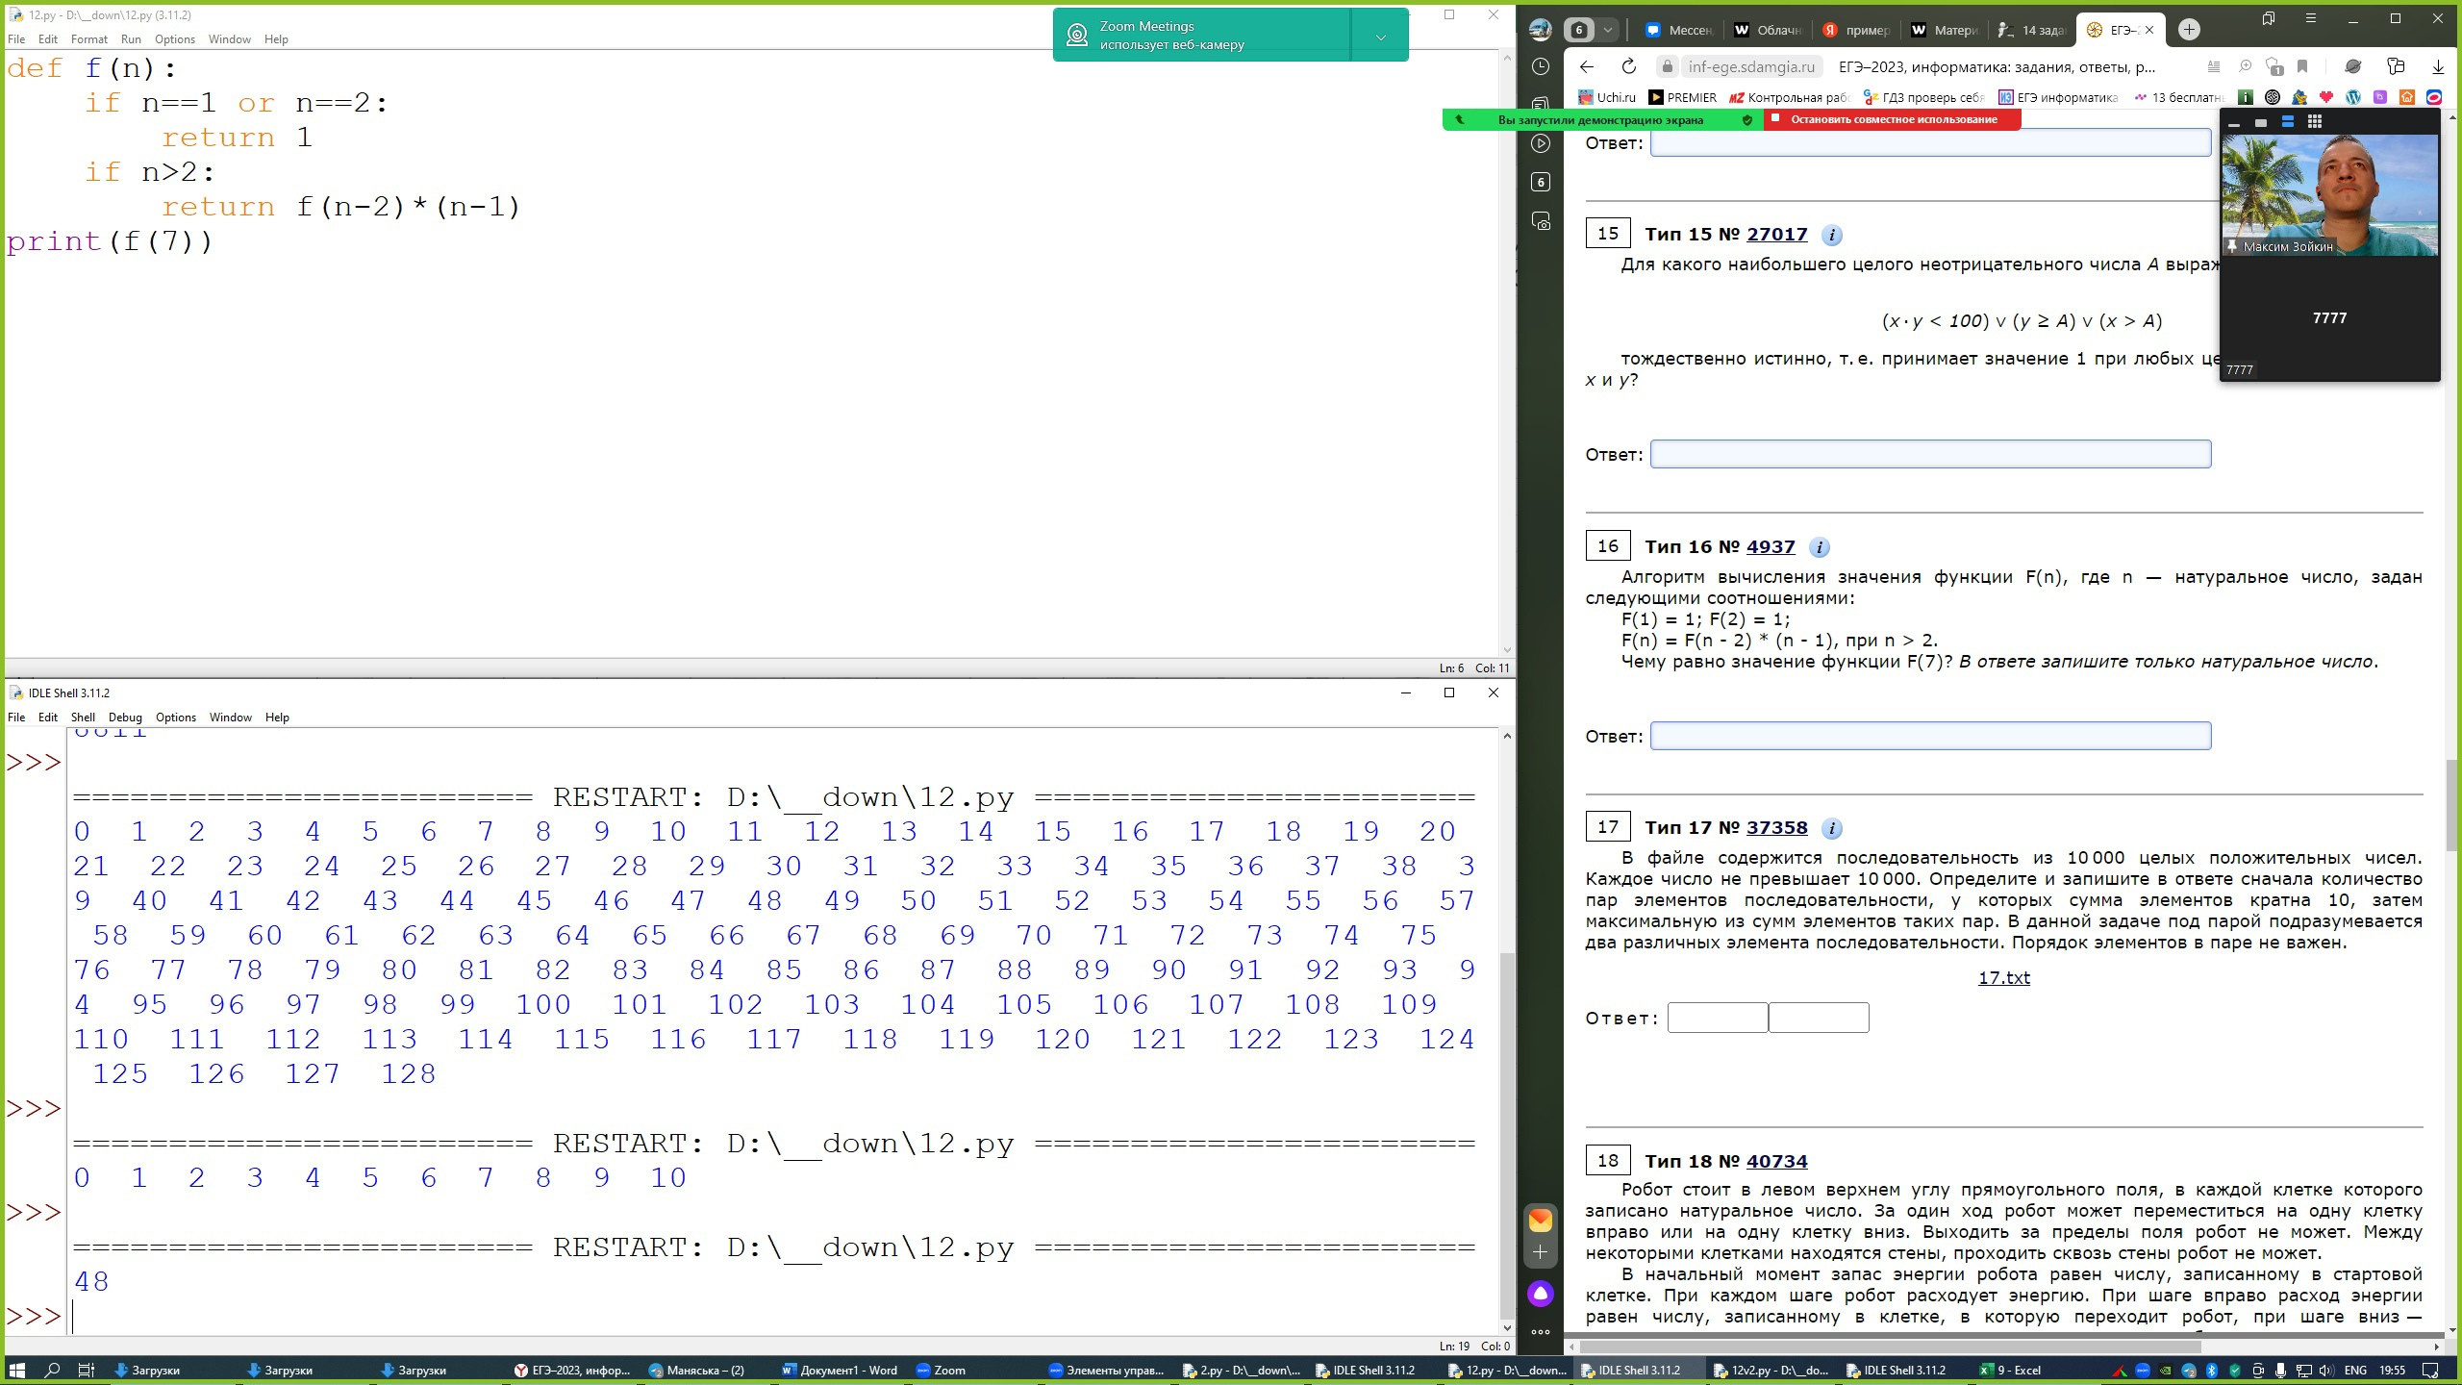This screenshot has width=2462, height=1385.
Task: Open the 17.txt file link
Action: [x=2003, y=977]
